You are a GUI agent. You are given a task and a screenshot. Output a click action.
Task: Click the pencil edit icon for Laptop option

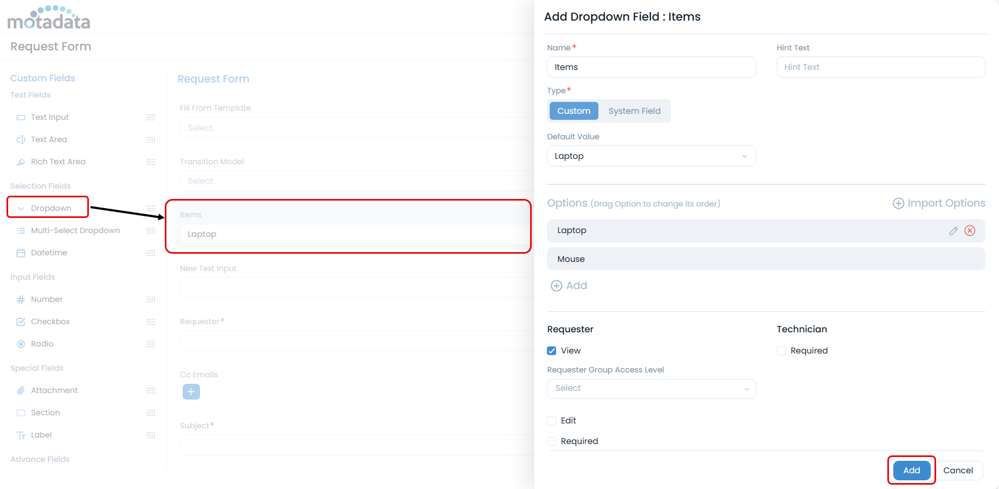click(953, 231)
